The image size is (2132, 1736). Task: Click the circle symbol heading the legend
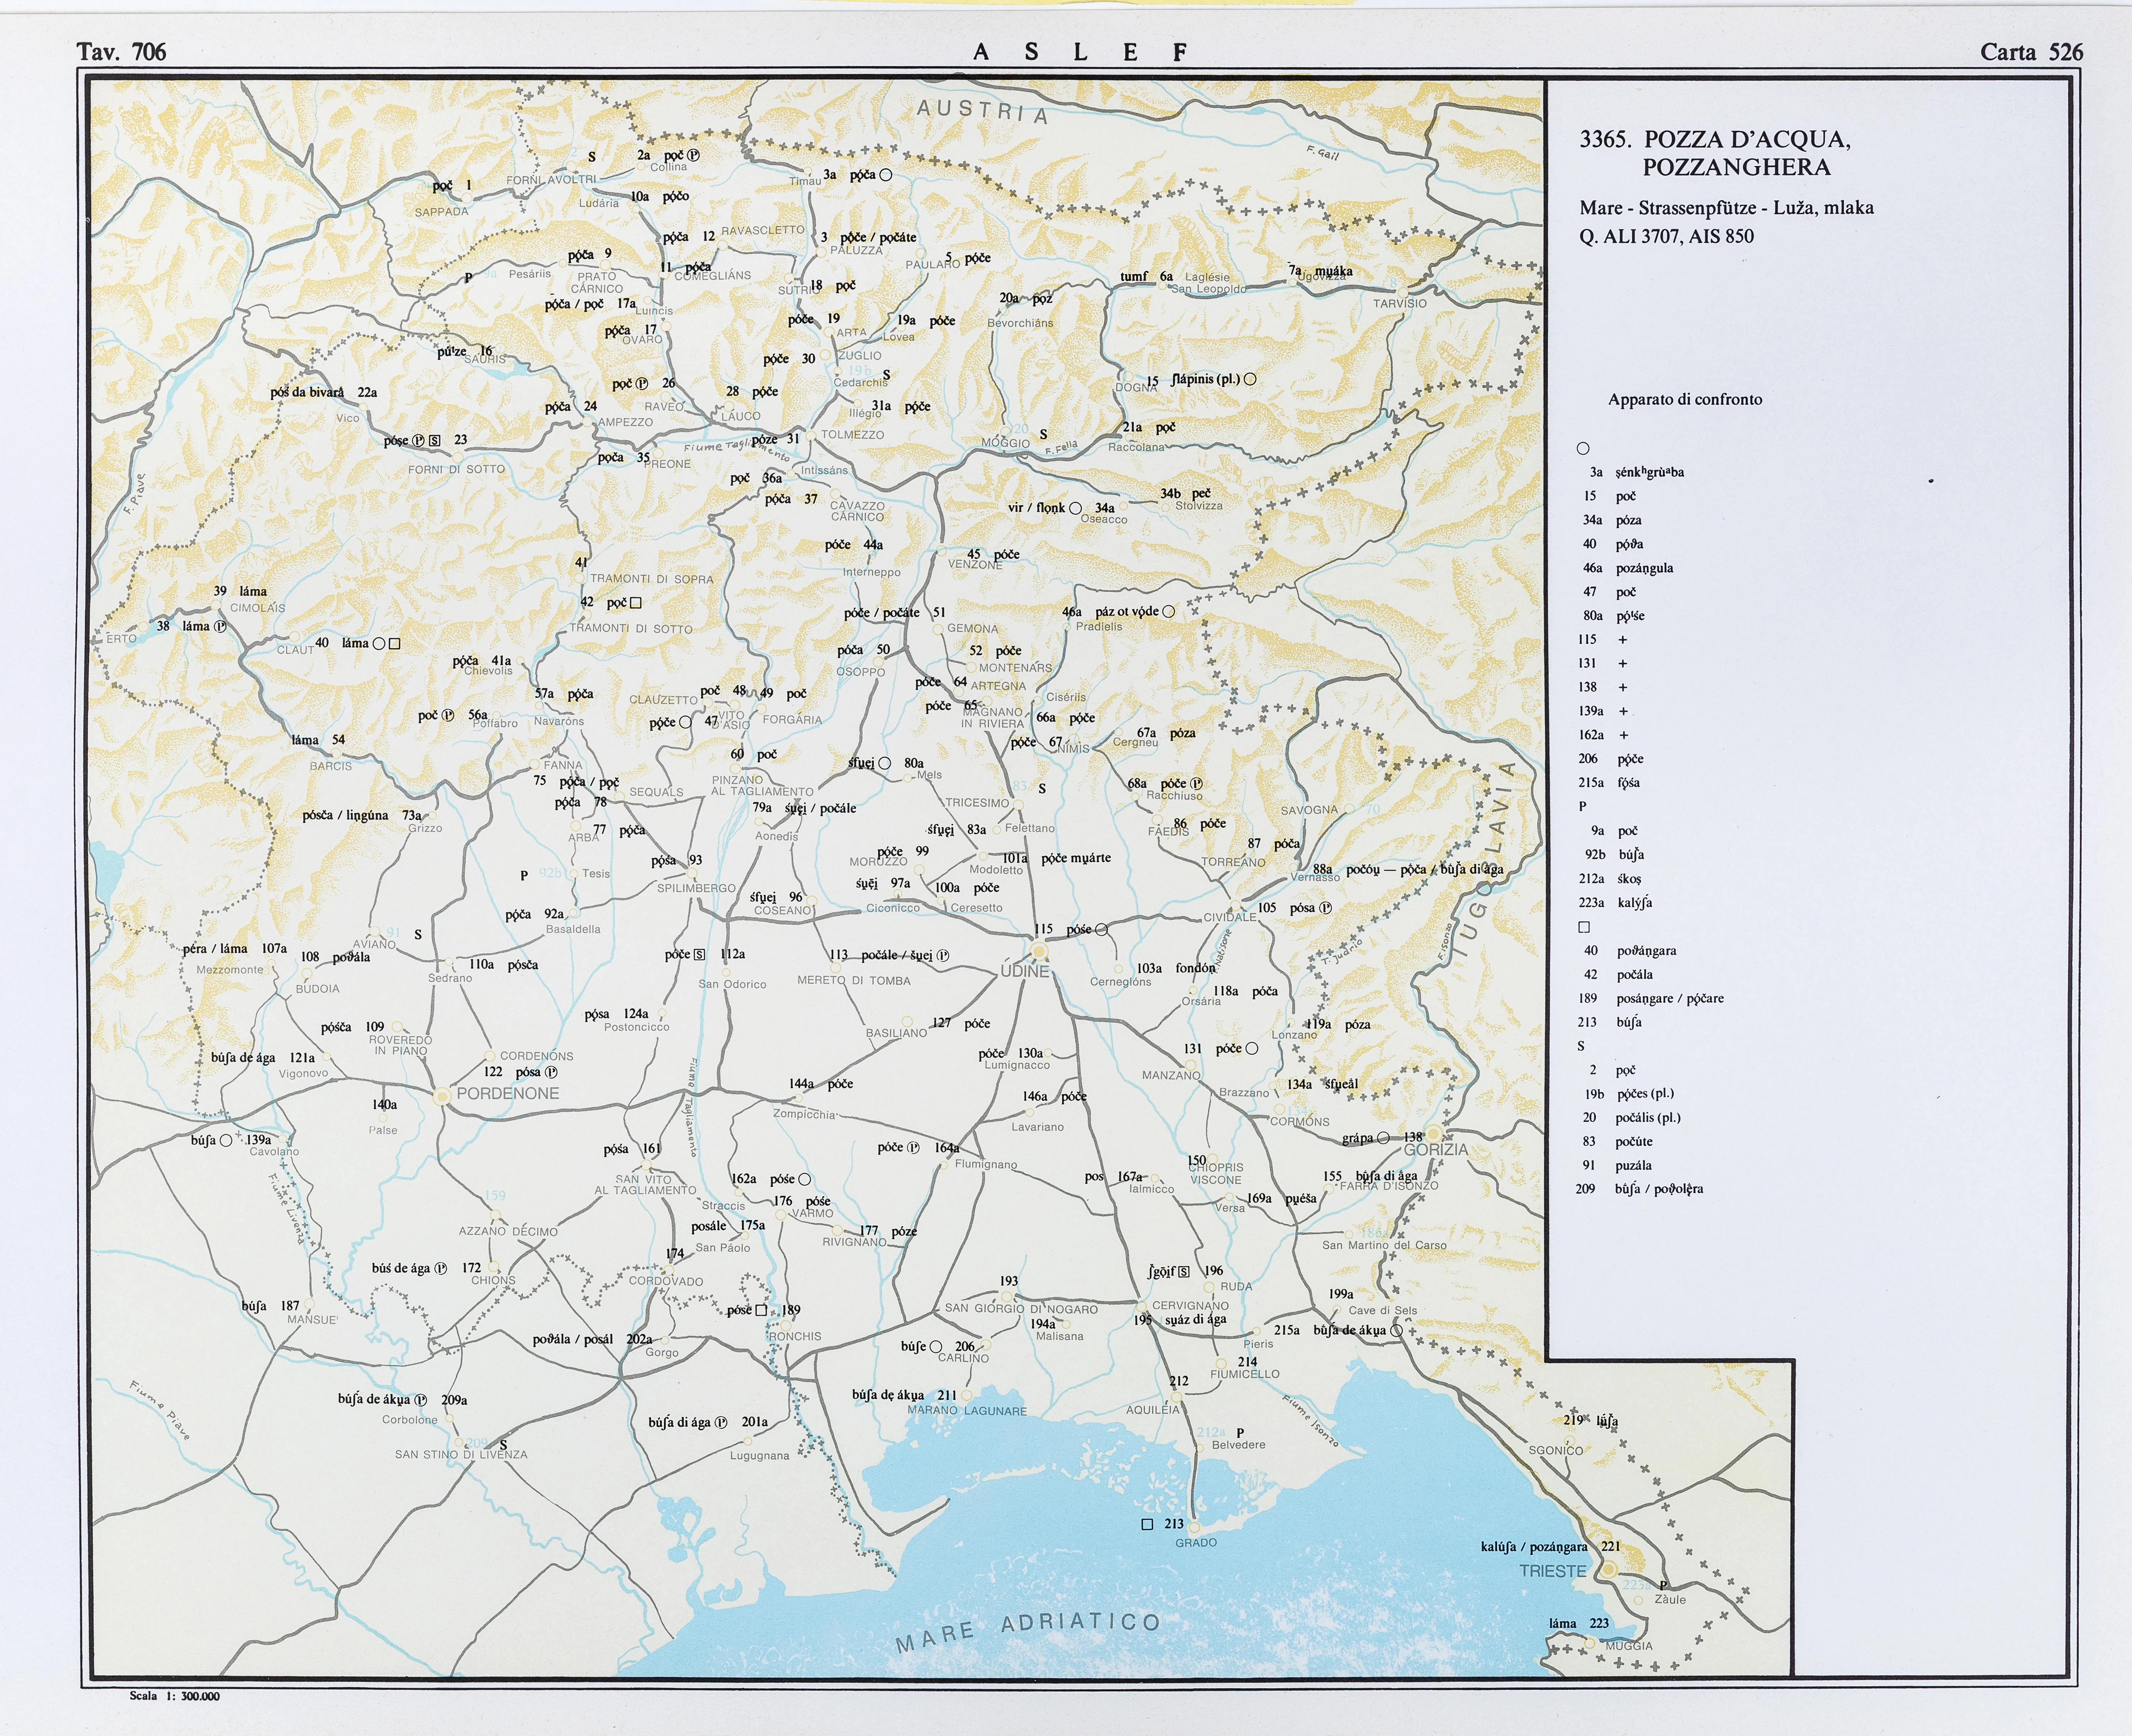(1583, 448)
